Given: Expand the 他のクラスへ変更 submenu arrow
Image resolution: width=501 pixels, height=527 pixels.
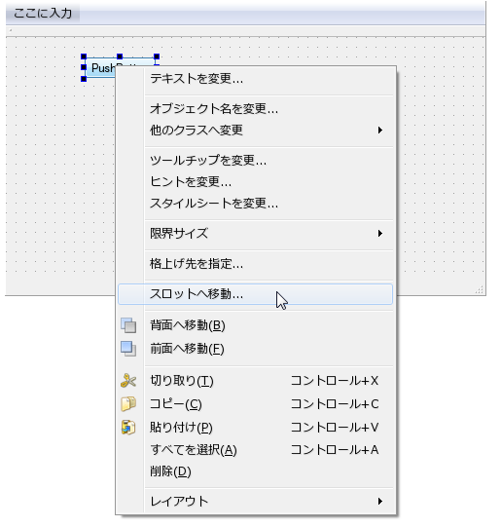Looking at the screenshot, I should (x=379, y=131).
